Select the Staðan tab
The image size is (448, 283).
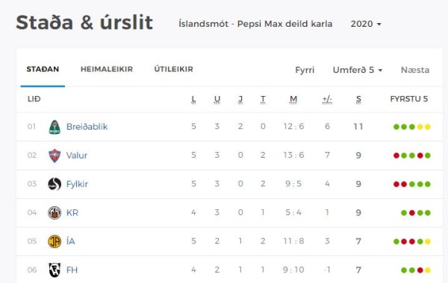(43, 69)
